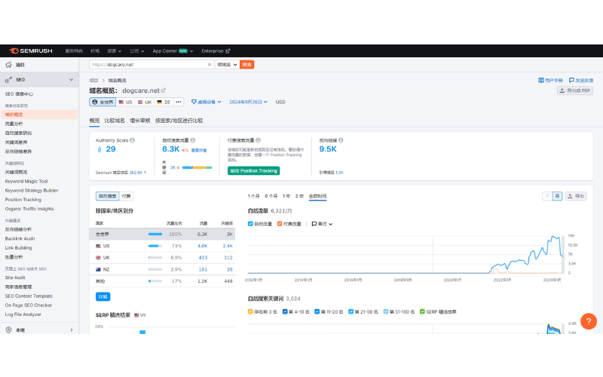Open the 比较域名 tab
The image size is (603, 377).
click(115, 121)
